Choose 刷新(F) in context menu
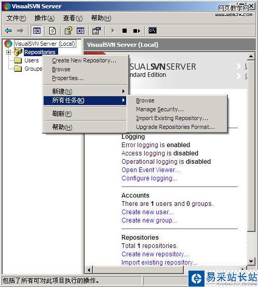This screenshot has width=258, height=287. (x=85, y=114)
